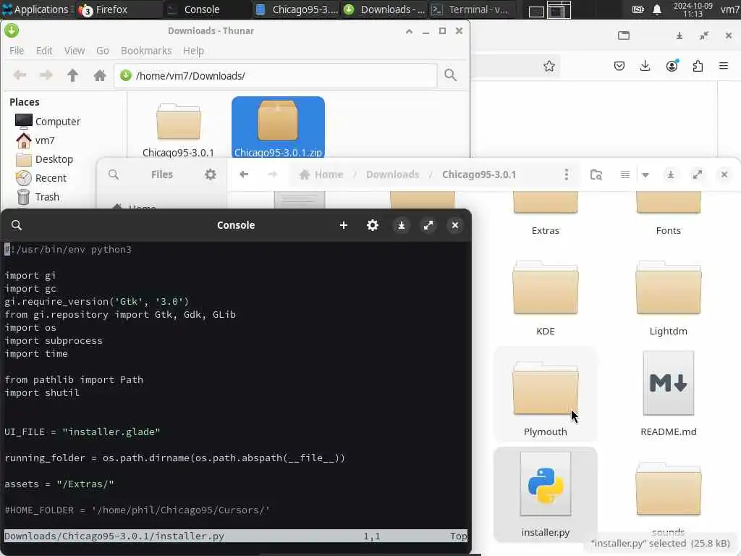
Task: Open the Files sidebar settings gear
Action: click(211, 174)
